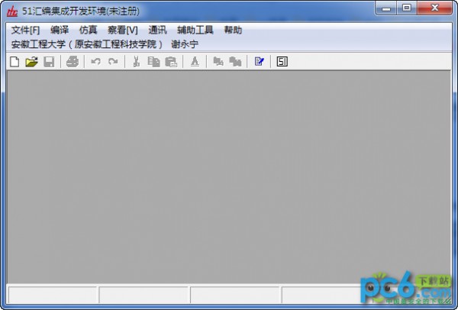The width and height of the screenshot is (458, 310).
Task: Create a new file with the toolbar icon
Action: (15, 62)
